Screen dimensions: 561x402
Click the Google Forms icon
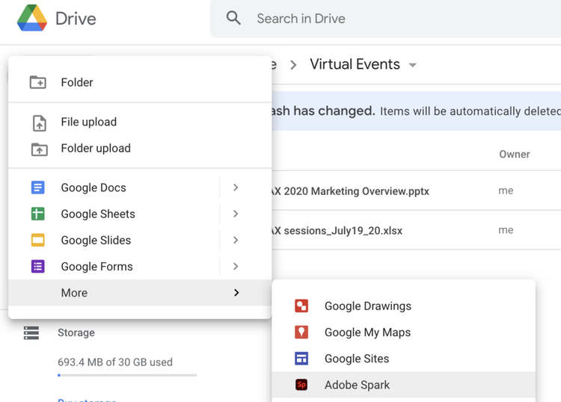click(x=38, y=267)
